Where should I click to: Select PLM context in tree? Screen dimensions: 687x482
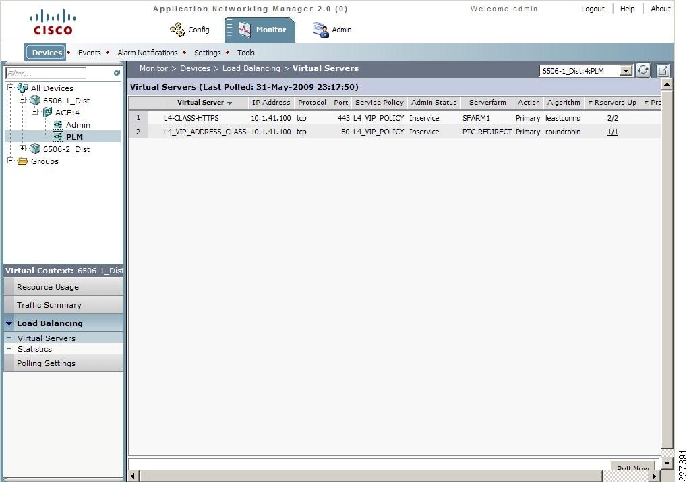(x=74, y=137)
